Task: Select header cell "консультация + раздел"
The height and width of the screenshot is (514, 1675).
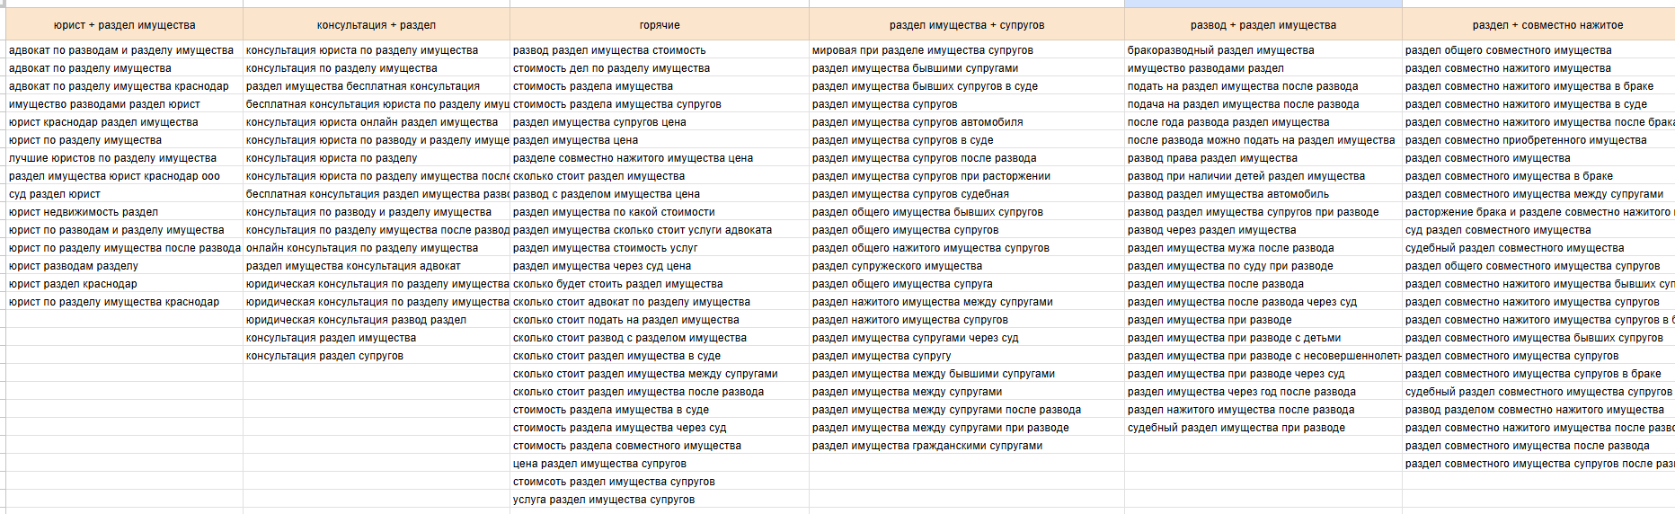Action: tap(377, 25)
